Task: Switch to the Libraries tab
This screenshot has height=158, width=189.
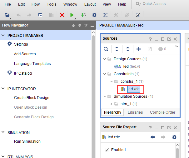Action: tap(135, 112)
